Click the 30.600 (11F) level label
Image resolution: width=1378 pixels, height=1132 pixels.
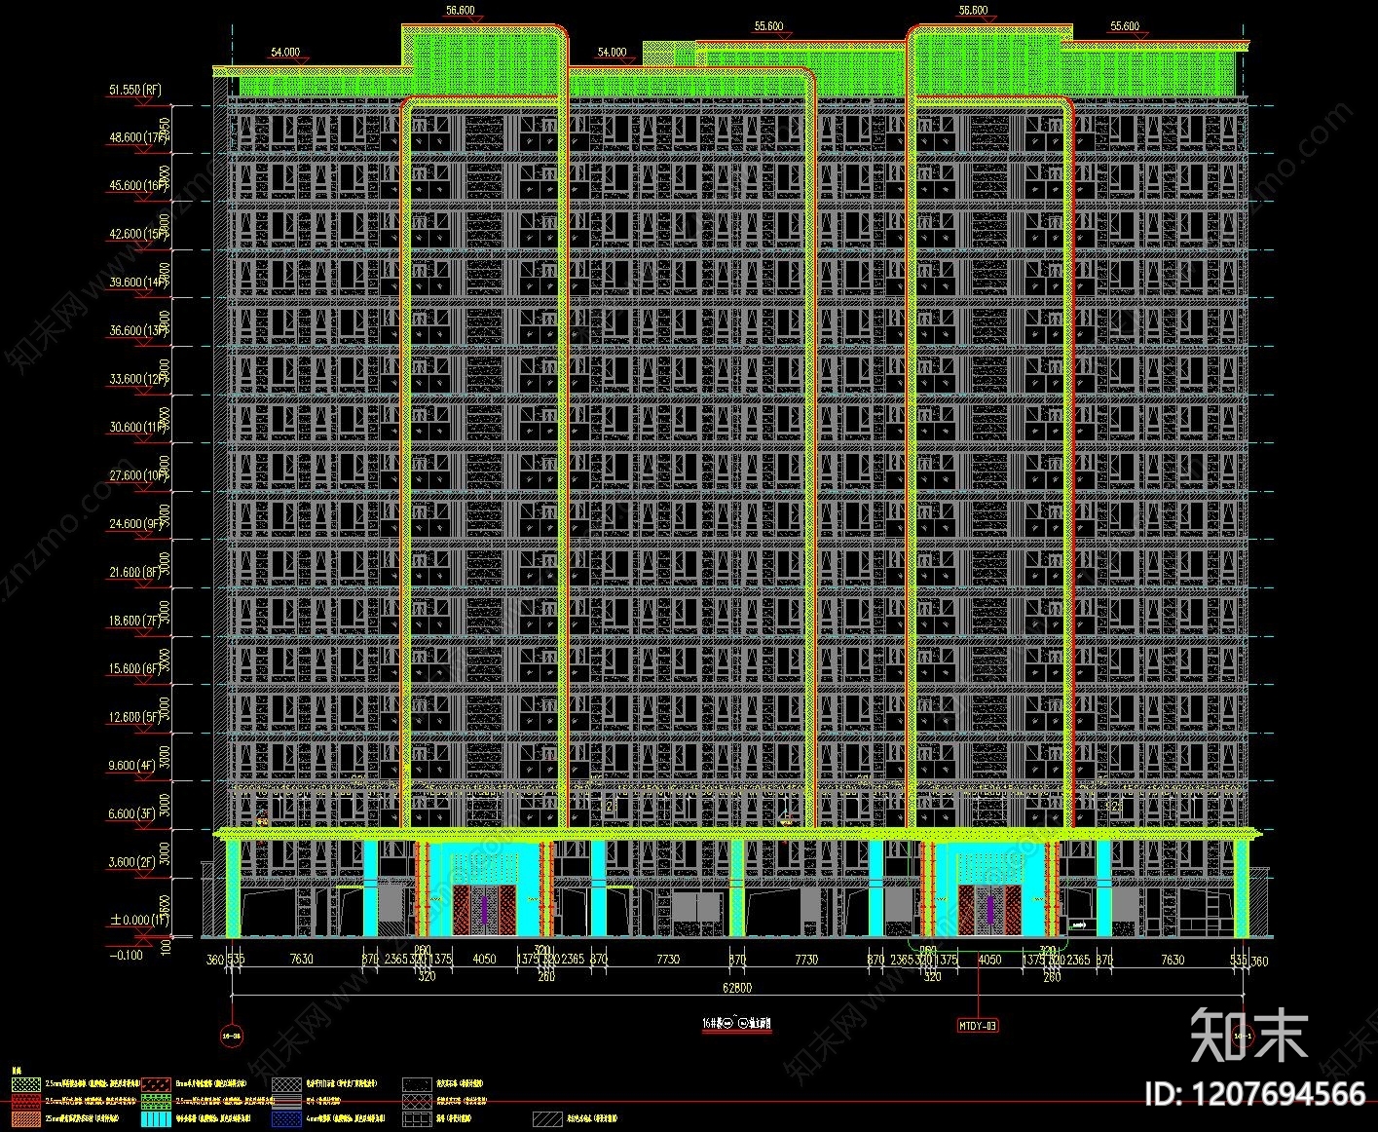click(x=138, y=427)
